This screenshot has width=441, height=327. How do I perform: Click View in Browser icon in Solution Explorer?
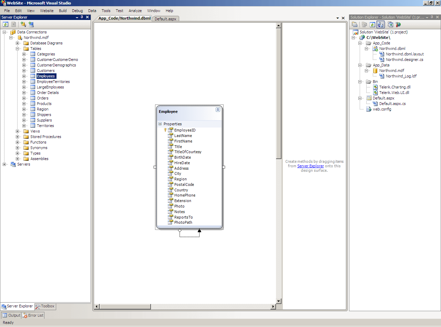(x=390, y=24)
